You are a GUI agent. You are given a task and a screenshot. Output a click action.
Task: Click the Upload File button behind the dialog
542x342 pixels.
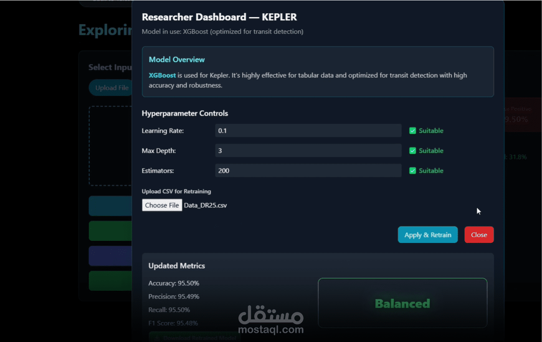coord(111,87)
